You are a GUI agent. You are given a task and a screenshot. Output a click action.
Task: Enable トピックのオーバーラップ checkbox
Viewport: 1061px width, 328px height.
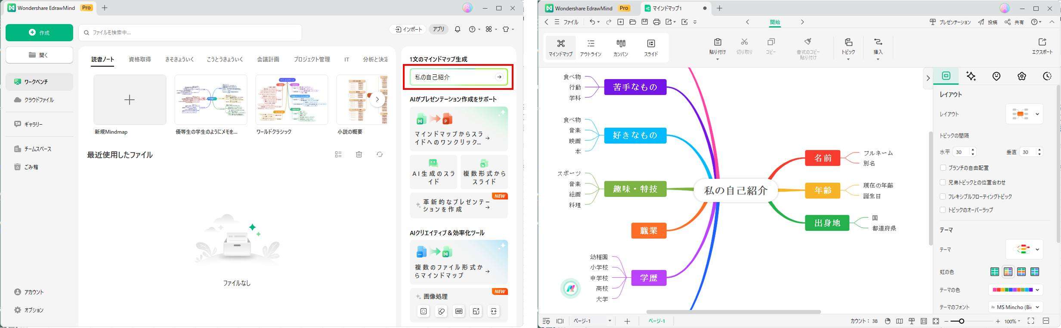click(943, 210)
